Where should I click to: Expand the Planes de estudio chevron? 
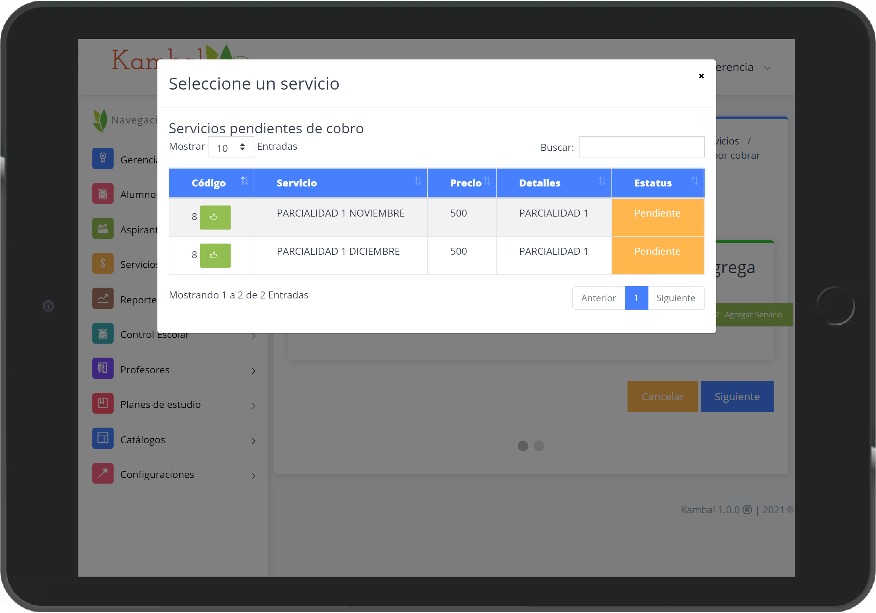coord(253,406)
